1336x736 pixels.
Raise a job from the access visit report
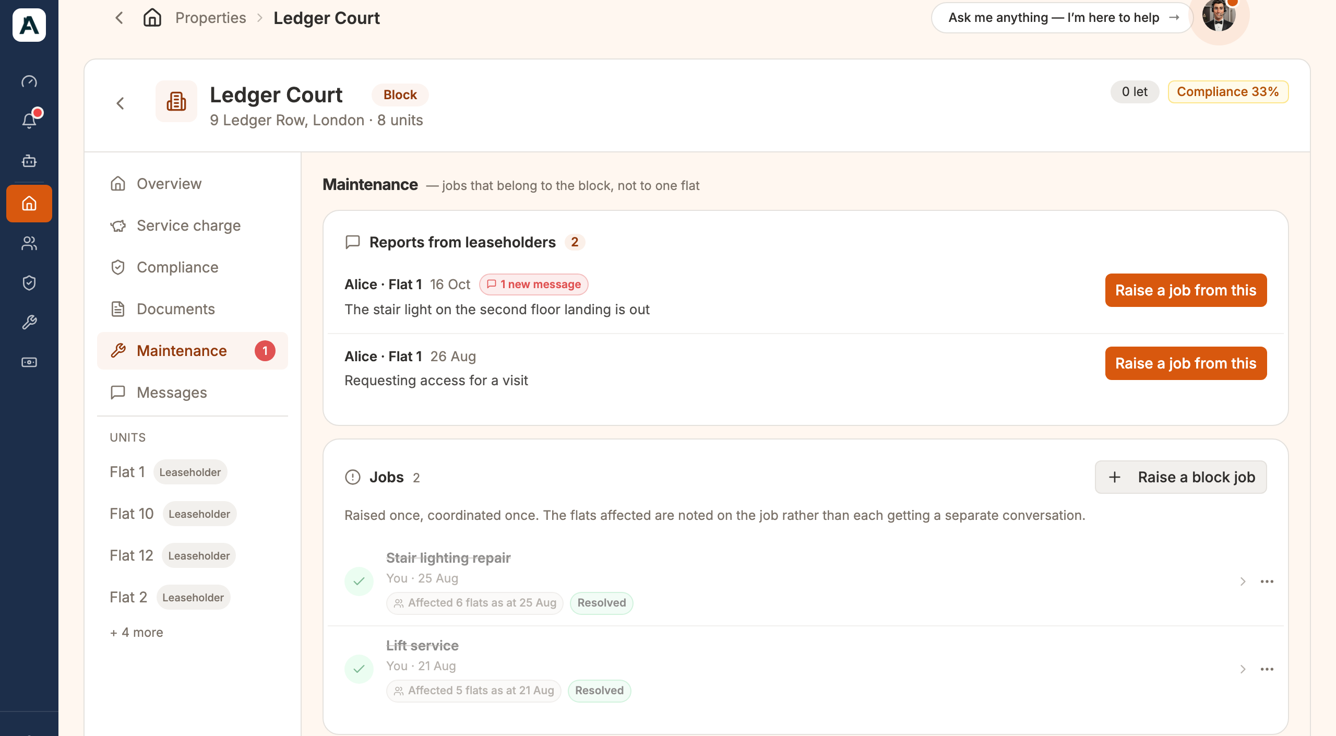[x=1186, y=363]
